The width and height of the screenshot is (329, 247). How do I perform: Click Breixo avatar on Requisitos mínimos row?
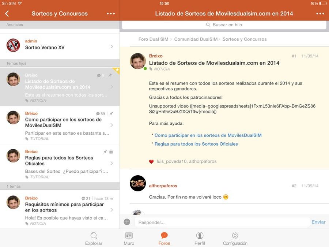coord(13,202)
